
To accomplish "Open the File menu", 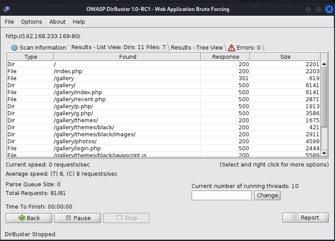I will click(9, 22).
